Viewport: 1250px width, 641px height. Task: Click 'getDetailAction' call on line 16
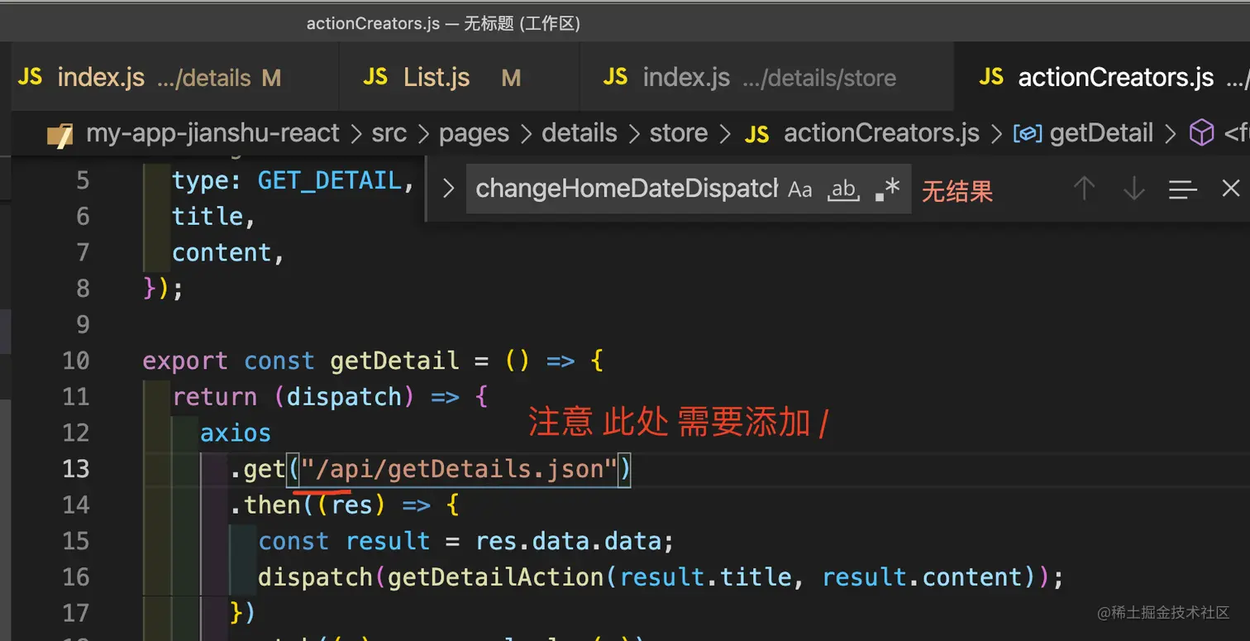[496, 576]
